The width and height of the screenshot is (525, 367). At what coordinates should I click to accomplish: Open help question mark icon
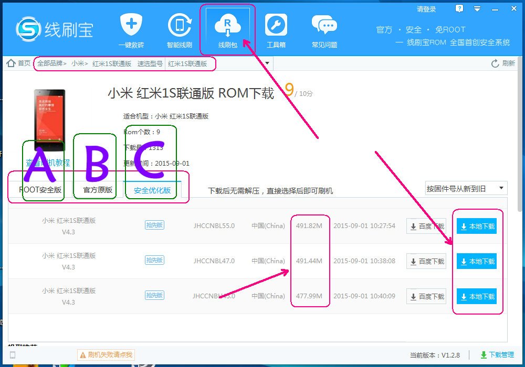(459, 8)
